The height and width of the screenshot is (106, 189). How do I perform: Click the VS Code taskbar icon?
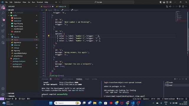[133, 103]
